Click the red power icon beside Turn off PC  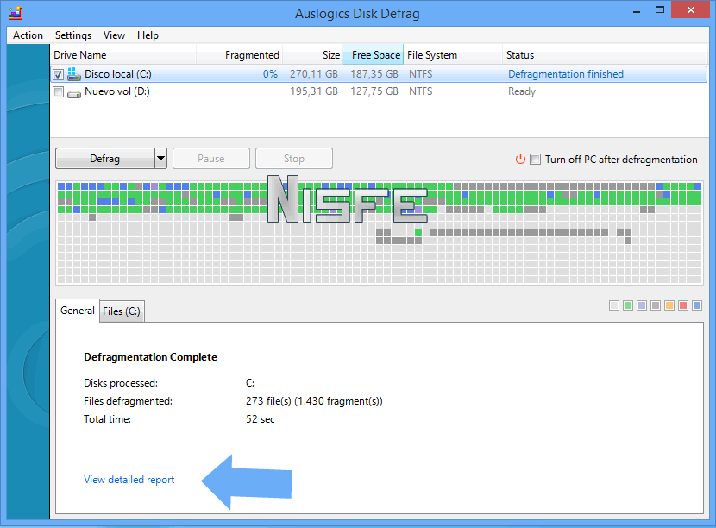pos(520,160)
